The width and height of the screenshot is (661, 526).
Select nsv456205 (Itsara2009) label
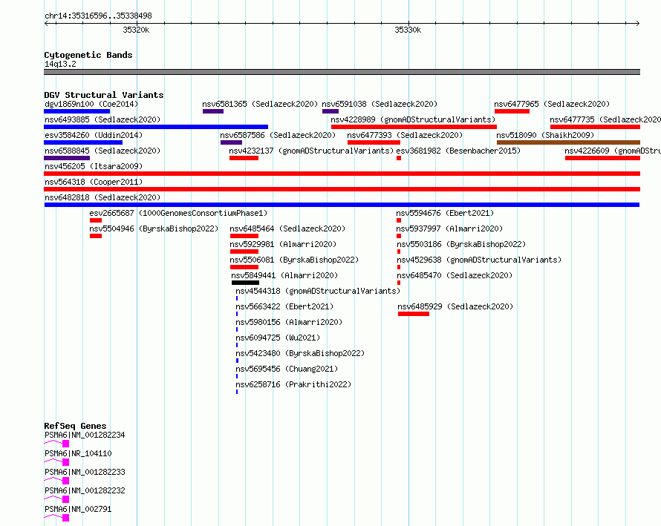[x=94, y=166]
